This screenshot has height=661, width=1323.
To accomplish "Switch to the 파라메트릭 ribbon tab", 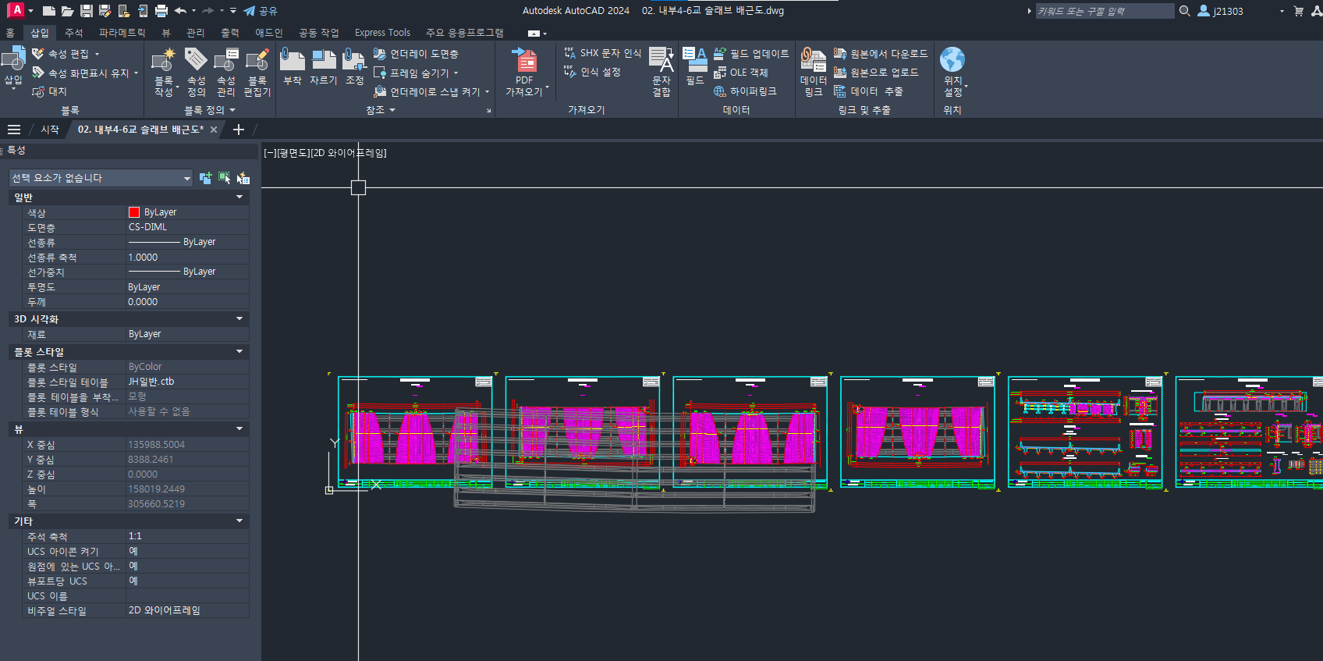I will 122,33.
